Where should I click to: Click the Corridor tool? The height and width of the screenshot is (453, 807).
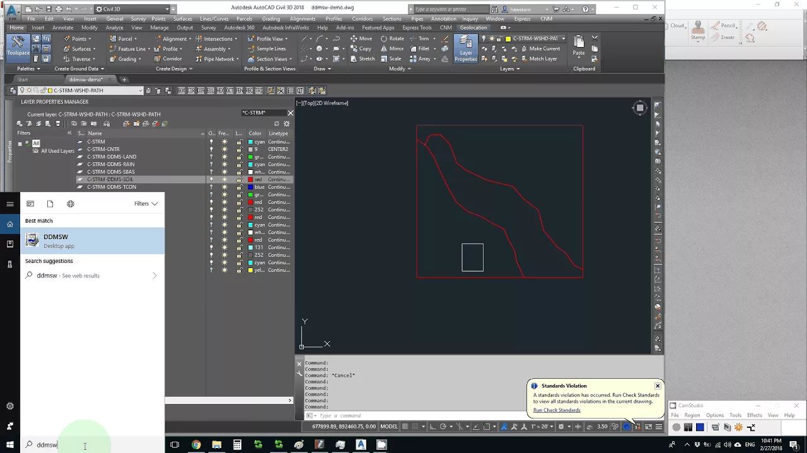pyautogui.click(x=168, y=59)
